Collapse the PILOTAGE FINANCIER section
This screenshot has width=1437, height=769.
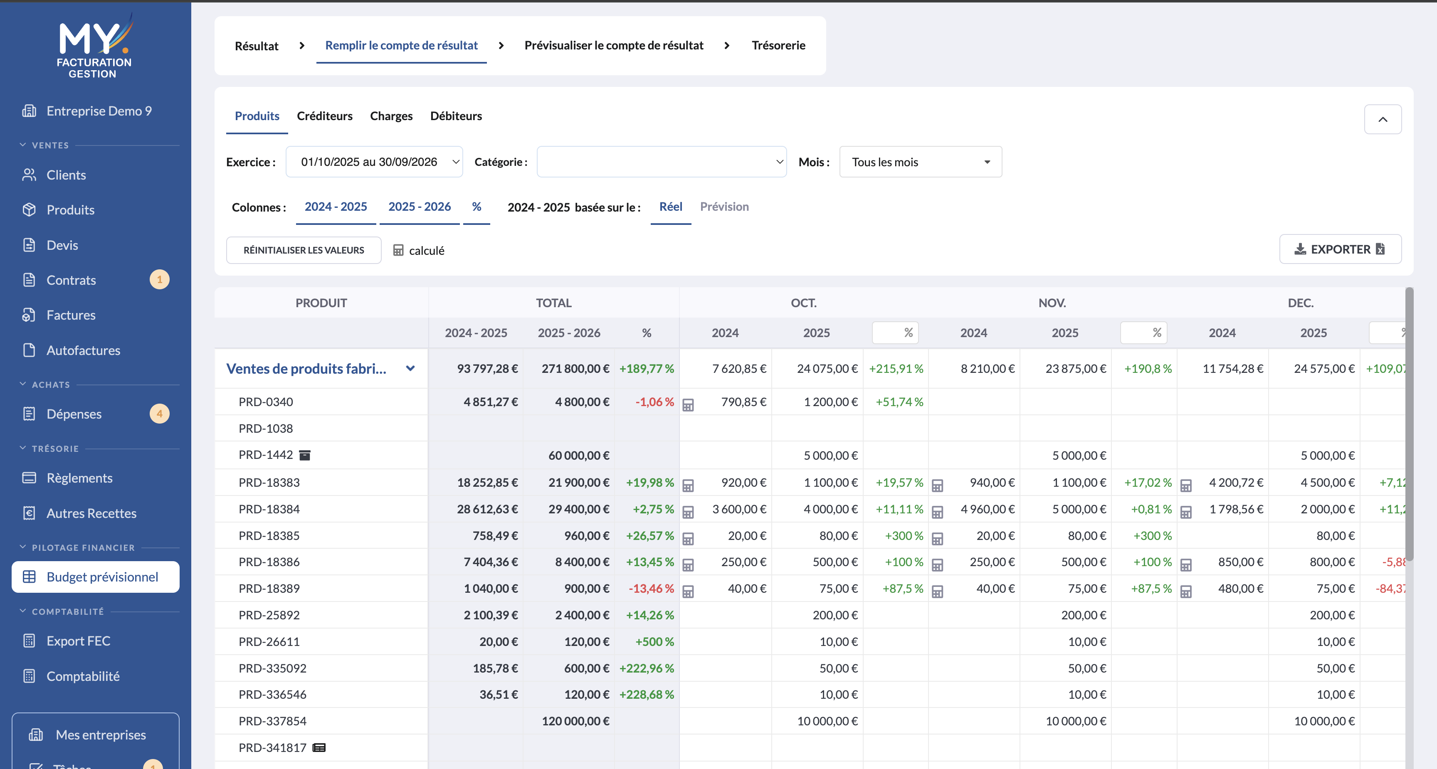pos(23,547)
